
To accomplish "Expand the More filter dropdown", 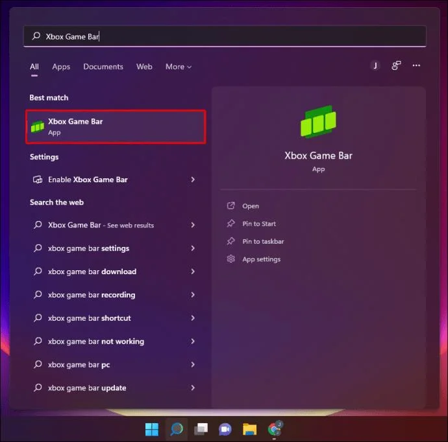I will click(x=179, y=67).
